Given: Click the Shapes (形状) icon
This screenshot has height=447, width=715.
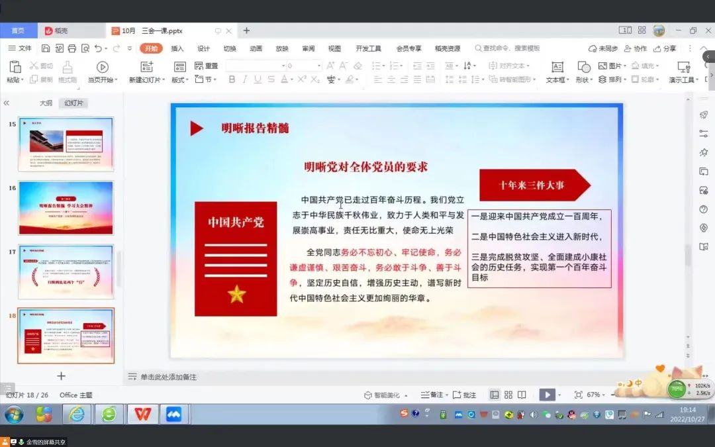Looking at the screenshot, I should (x=584, y=67).
